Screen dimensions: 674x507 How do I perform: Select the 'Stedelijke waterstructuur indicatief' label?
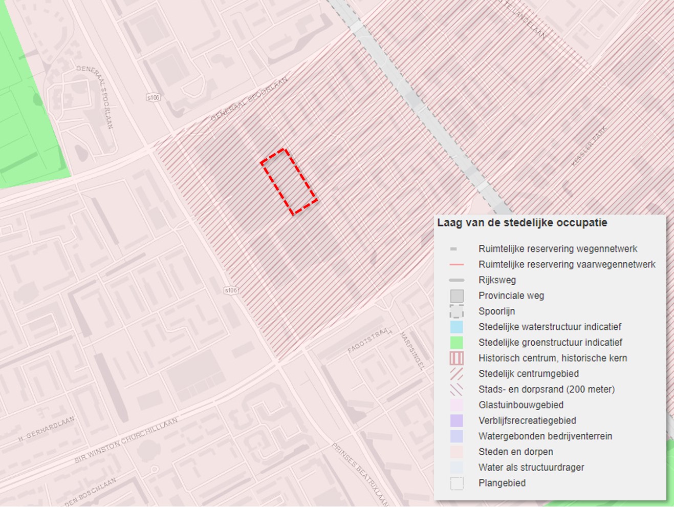550,327
